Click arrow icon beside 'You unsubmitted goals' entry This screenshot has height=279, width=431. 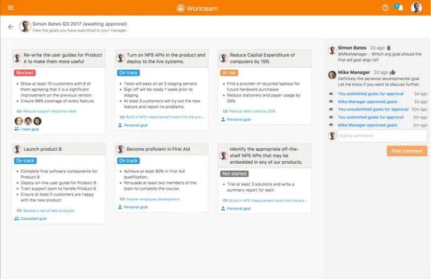(x=331, y=109)
